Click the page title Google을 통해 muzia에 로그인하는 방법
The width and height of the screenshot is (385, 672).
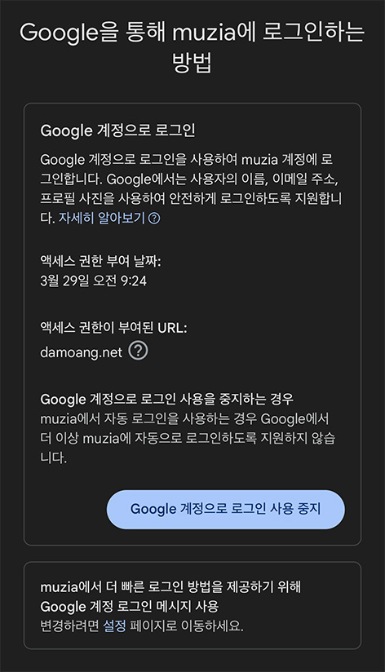pos(192,47)
